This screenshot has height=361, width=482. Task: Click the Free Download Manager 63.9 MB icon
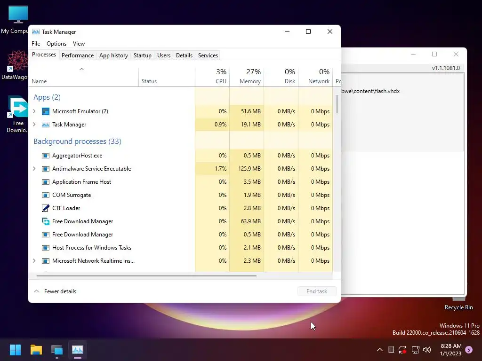pos(46,221)
